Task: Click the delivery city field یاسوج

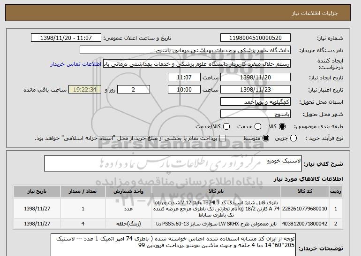Action: [x=256, y=114]
